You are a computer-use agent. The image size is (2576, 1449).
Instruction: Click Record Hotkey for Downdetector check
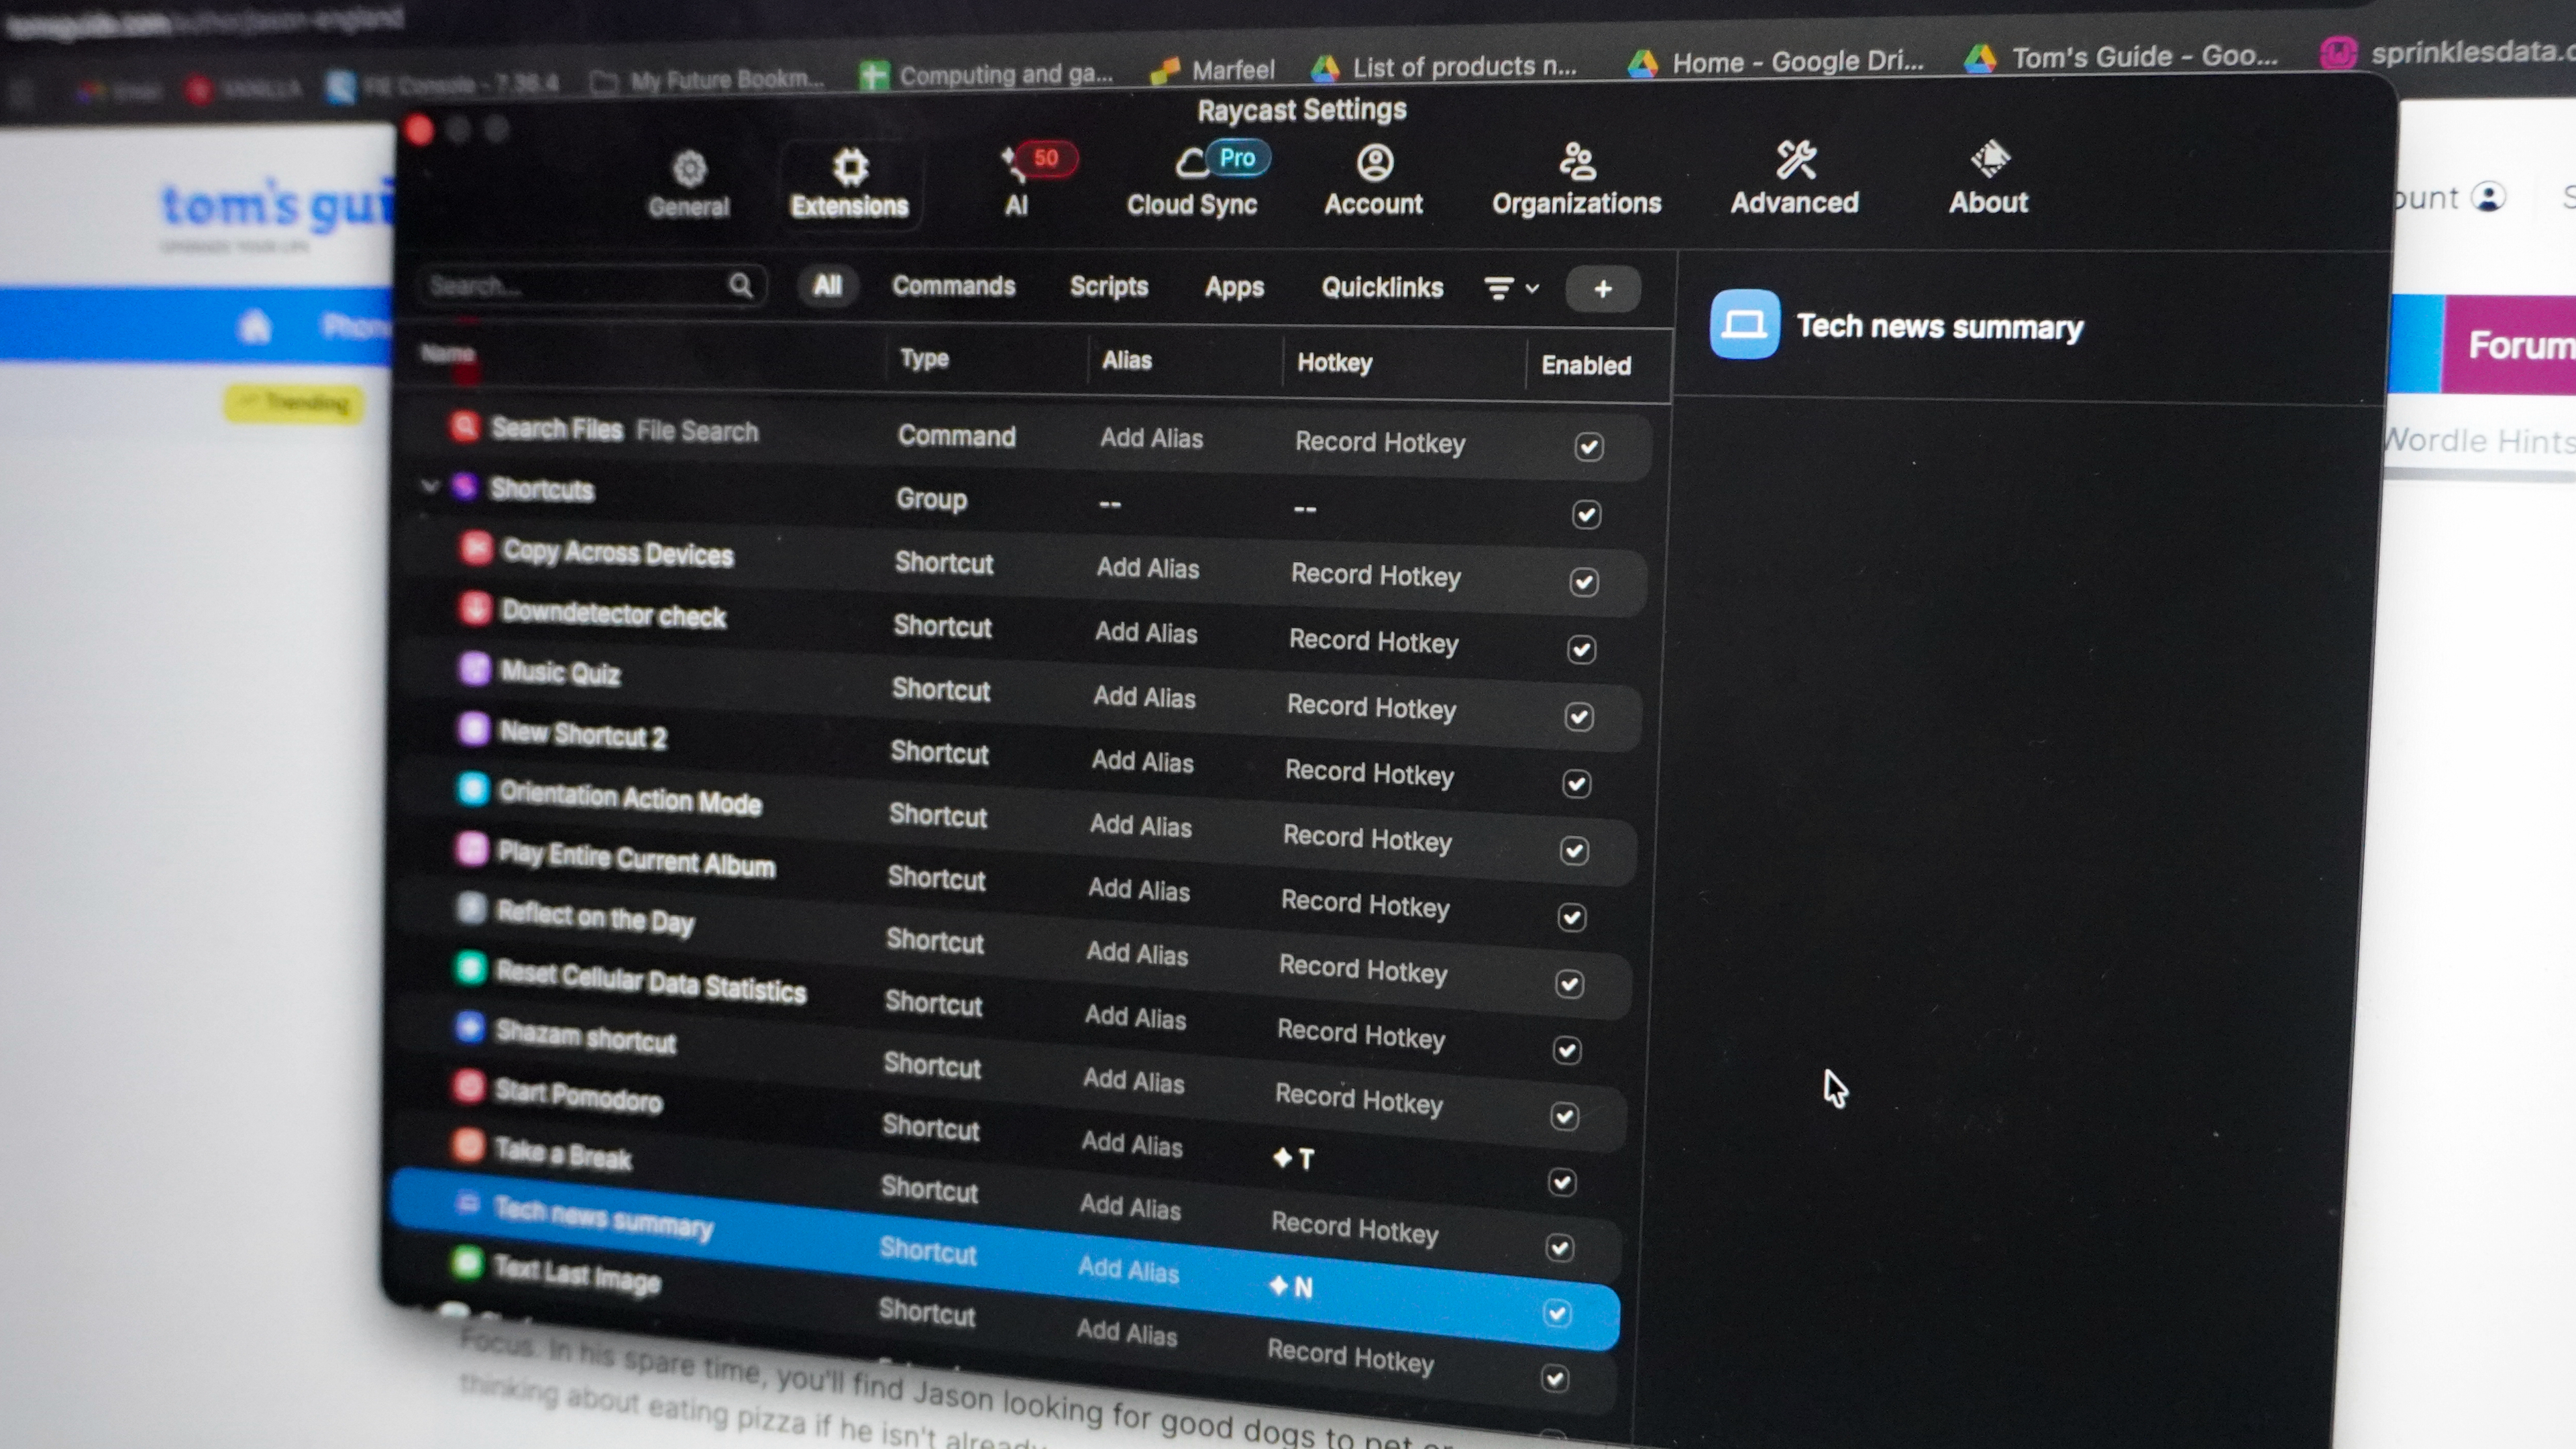click(1373, 641)
